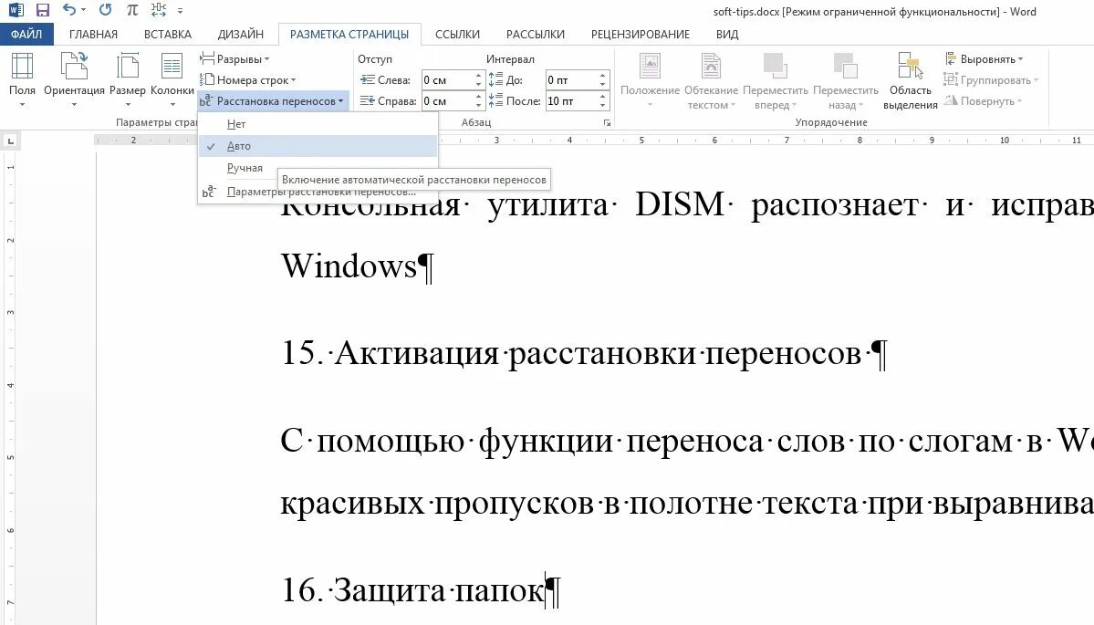Image resolution: width=1094 pixels, height=625 pixels.
Task: Collapse the Расстановка переносов dropdown
Action: click(271, 101)
